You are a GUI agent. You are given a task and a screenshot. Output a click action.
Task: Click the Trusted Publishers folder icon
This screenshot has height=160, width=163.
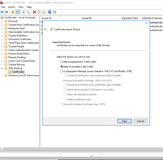pyautogui.click(x=6, y=36)
